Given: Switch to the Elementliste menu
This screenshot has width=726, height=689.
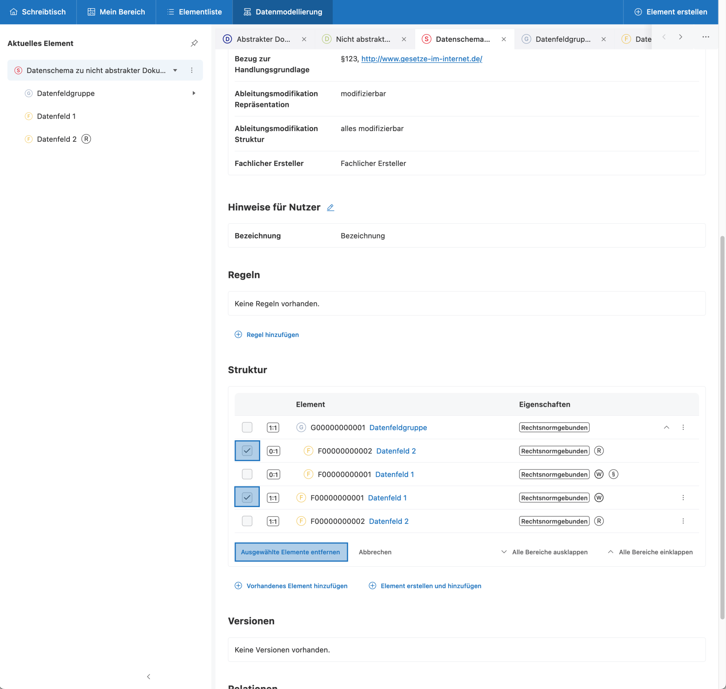Looking at the screenshot, I should pos(194,12).
